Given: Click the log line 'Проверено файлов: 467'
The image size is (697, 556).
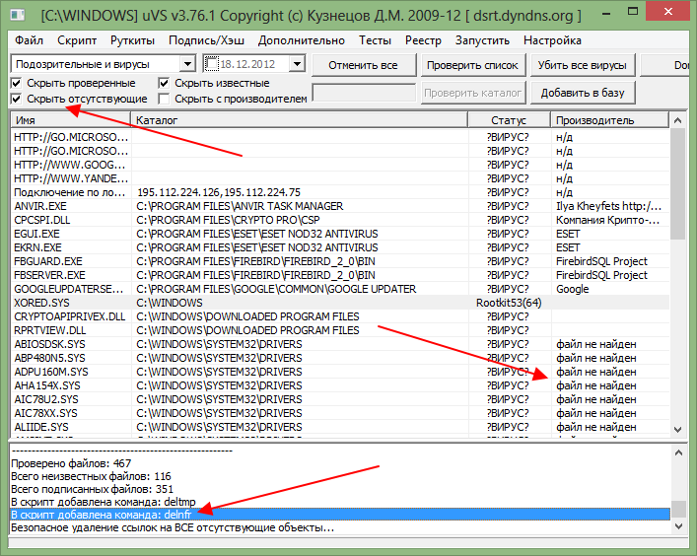Looking at the screenshot, I should click(71, 463).
